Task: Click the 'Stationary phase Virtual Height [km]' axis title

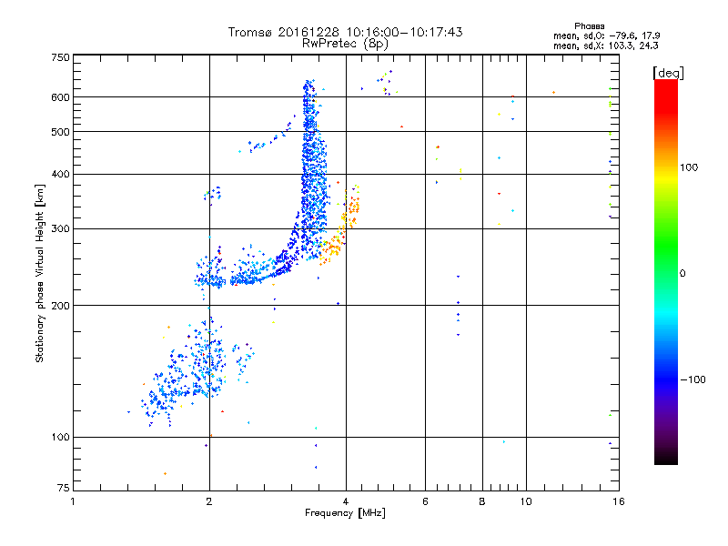Action: click(40, 273)
